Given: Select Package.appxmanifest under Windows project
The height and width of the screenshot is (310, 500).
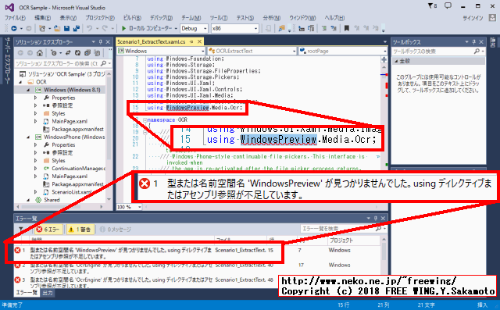Looking at the screenshot, I should [78, 130].
